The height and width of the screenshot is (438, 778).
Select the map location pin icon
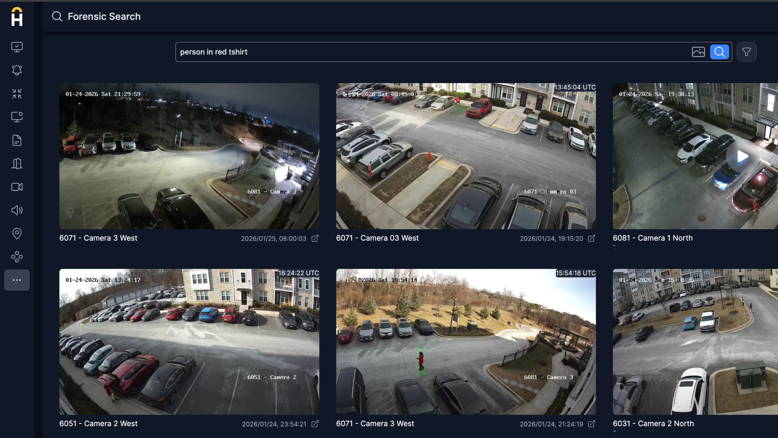[17, 234]
